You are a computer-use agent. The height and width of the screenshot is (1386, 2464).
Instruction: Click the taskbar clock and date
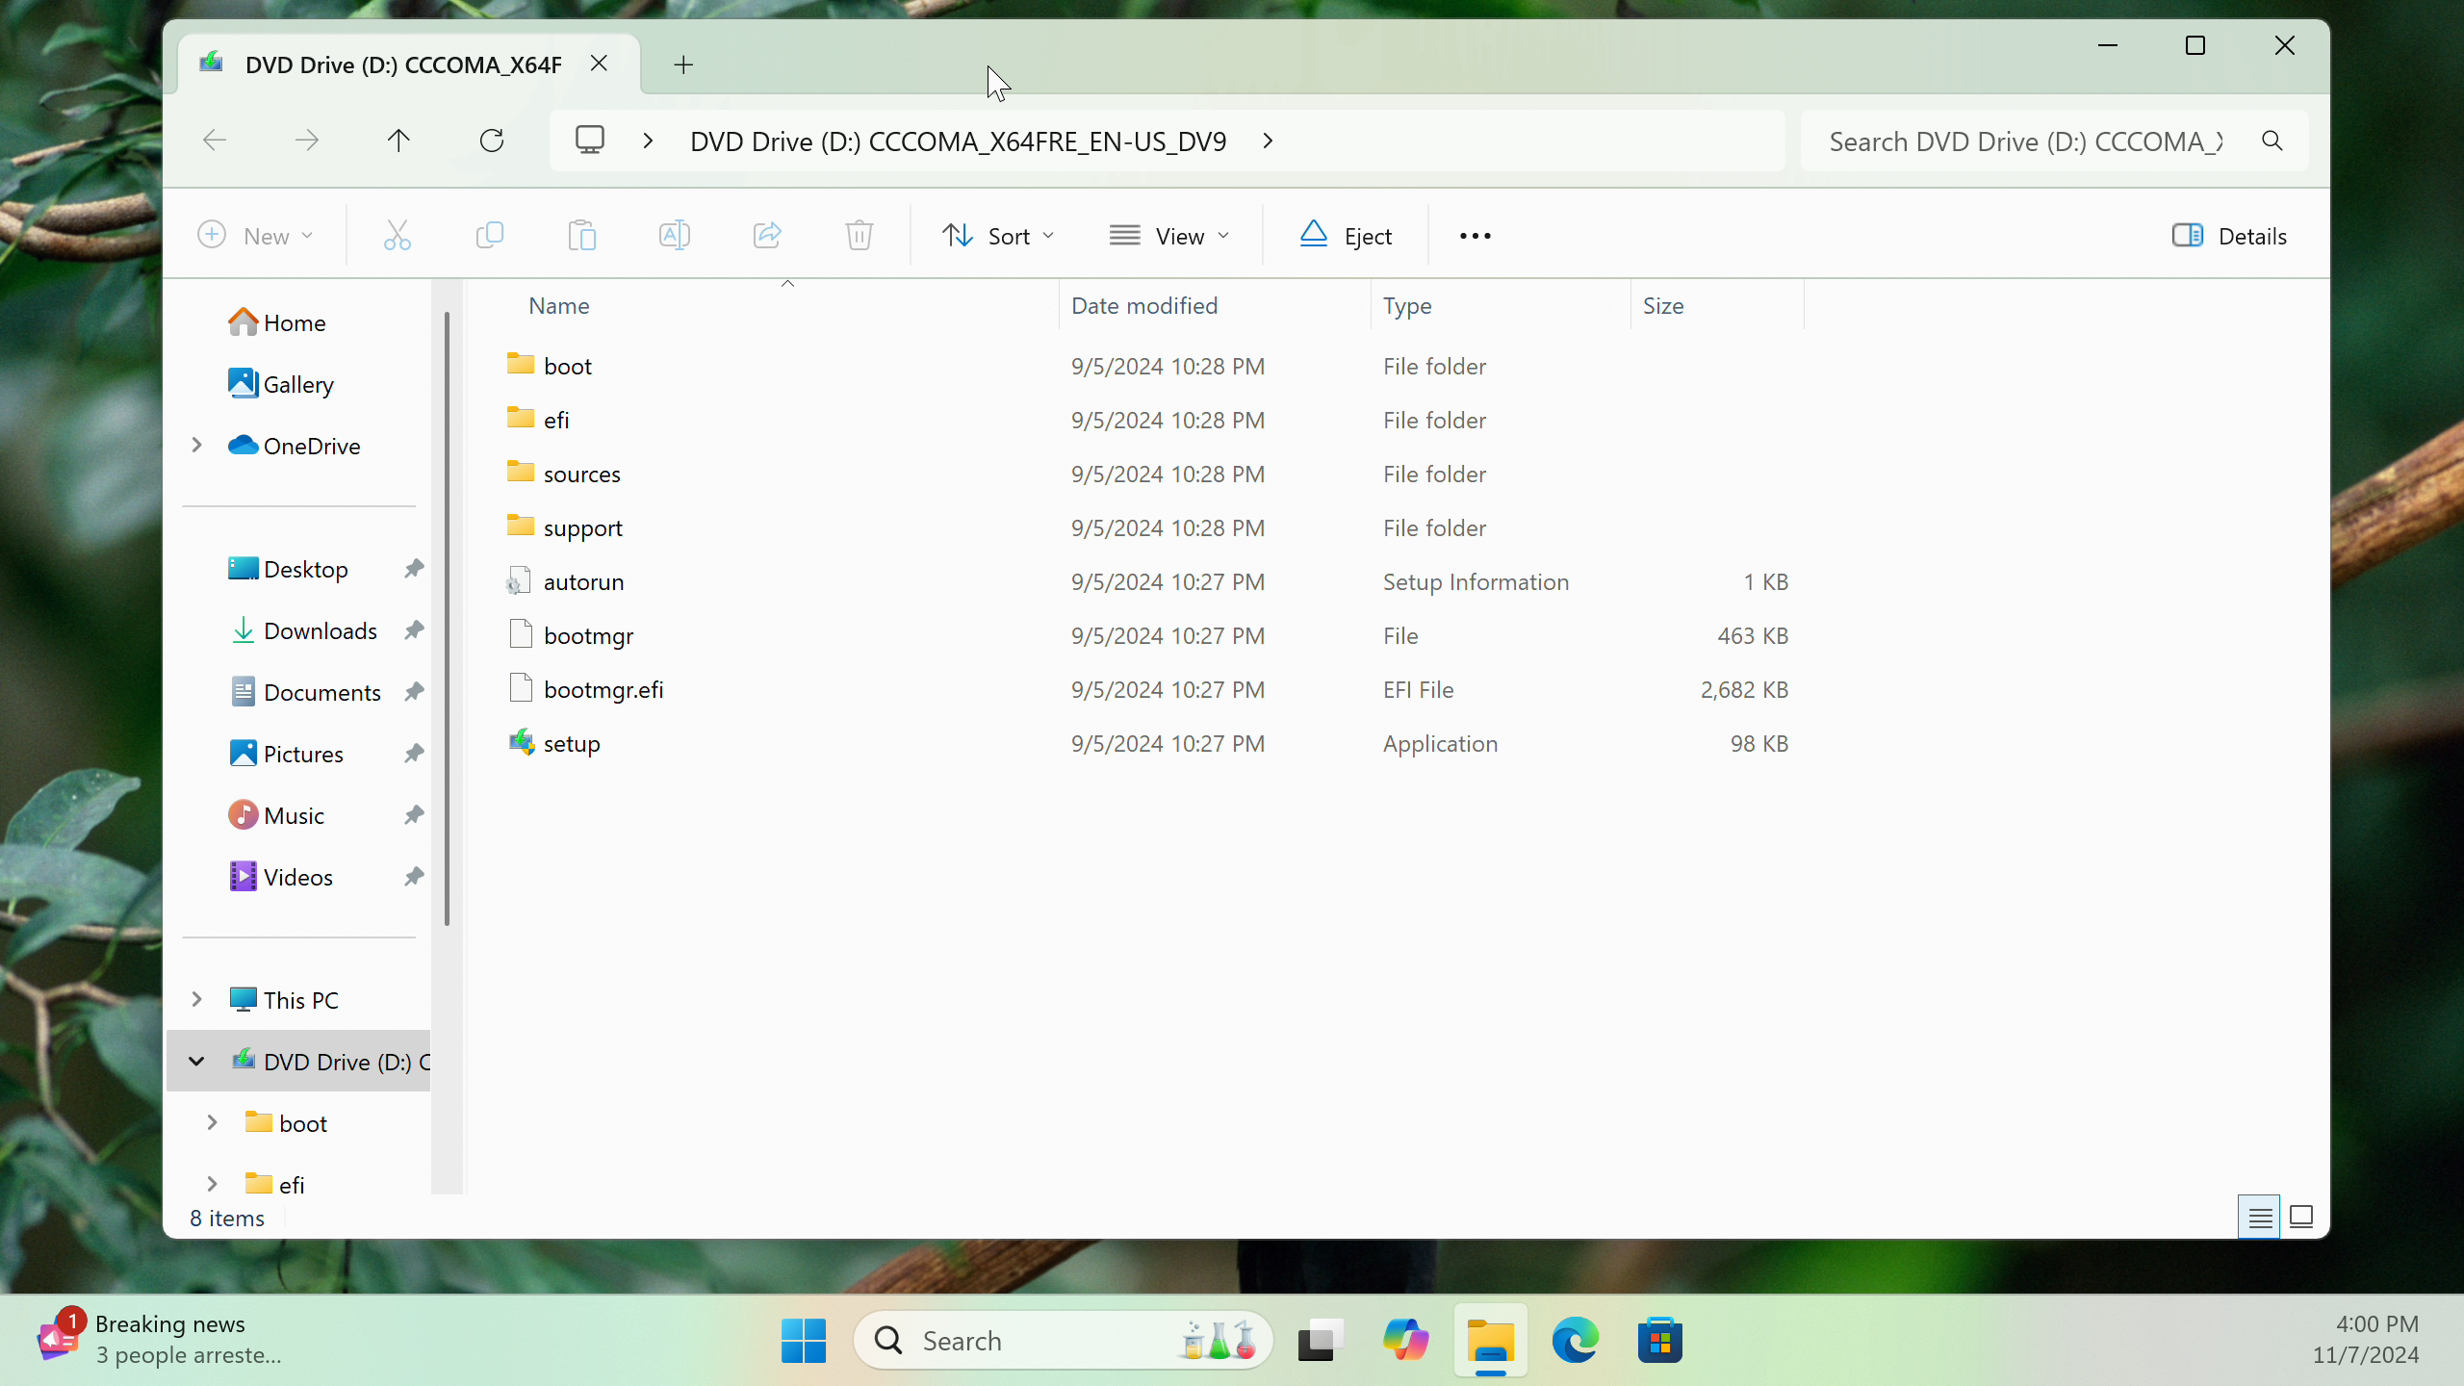click(2366, 1339)
